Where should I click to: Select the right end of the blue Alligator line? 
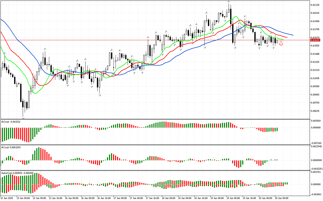pos(293,35)
